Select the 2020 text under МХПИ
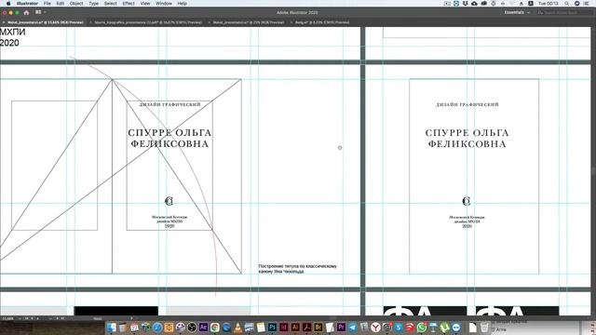The width and height of the screenshot is (596, 335). coord(9,43)
